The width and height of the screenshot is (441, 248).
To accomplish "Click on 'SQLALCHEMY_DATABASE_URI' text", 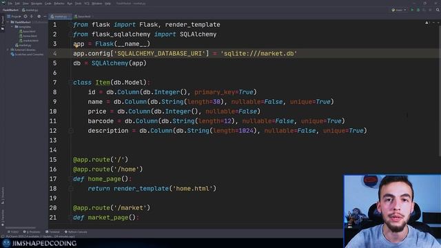I will click(x=159, y=54).
